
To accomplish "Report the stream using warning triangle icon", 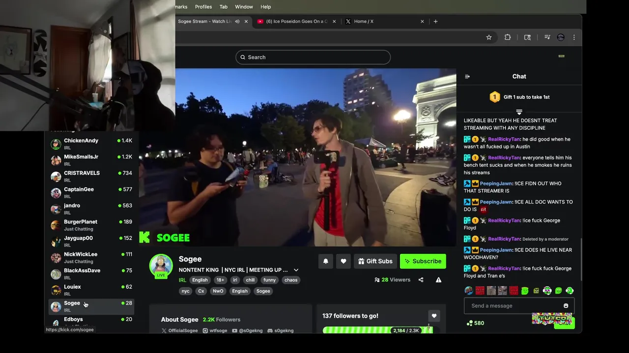I will pos(438,280).
